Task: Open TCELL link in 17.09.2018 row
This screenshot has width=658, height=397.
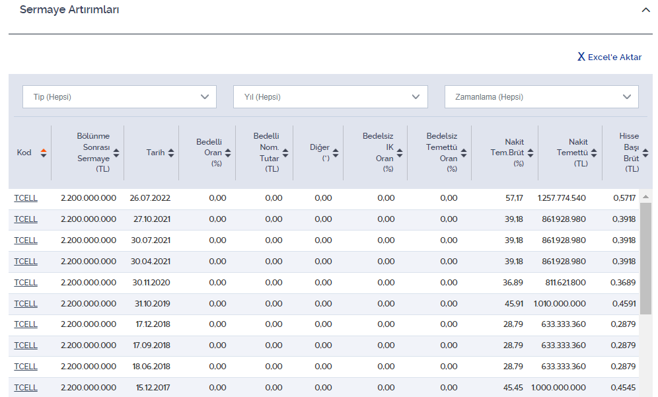Action: tap(26, 345)
